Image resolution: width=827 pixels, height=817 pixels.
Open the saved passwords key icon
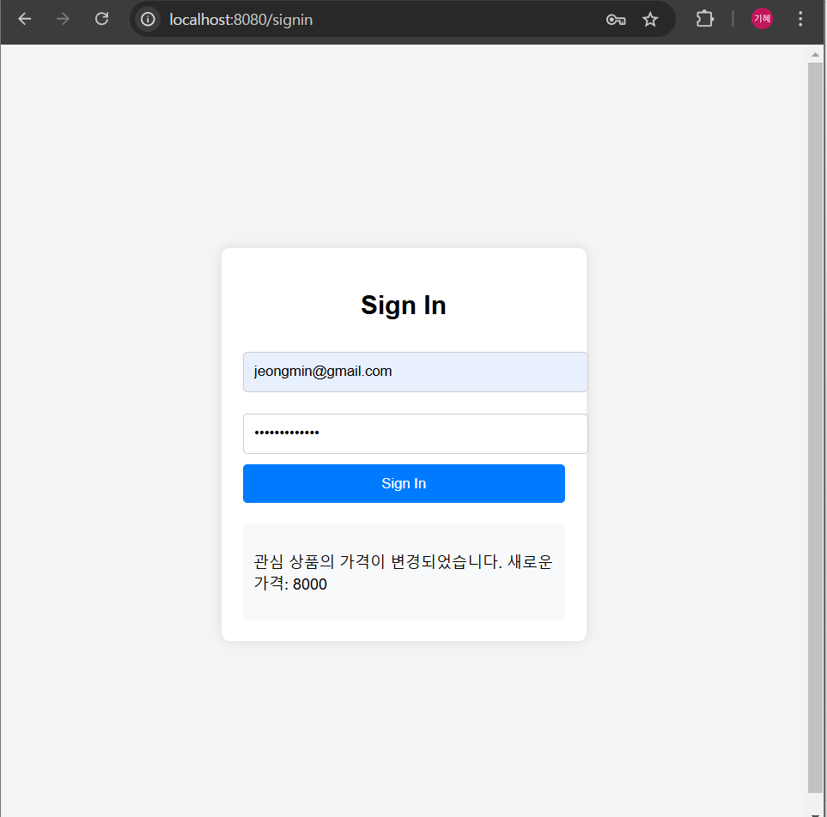point(616,20)
